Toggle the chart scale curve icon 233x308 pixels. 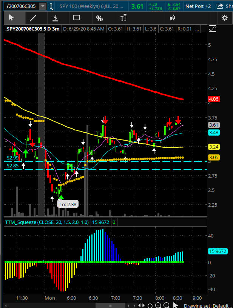(x=213, y=29)
